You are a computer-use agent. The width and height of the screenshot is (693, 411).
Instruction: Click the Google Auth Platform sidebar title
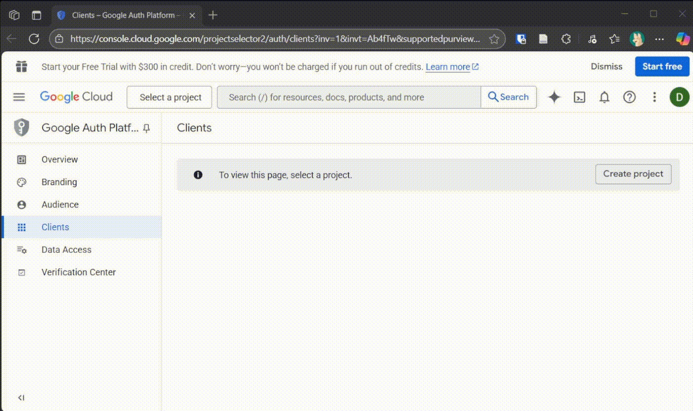(90, 128)
